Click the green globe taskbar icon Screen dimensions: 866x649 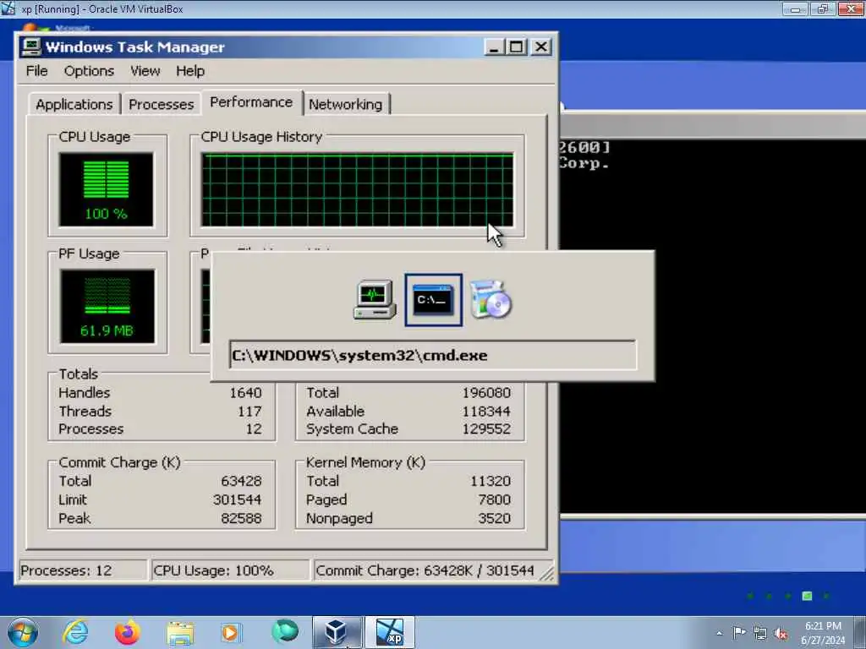point(285,631)
